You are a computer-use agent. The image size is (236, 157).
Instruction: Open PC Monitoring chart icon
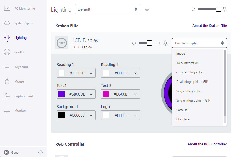coord(7,8)
